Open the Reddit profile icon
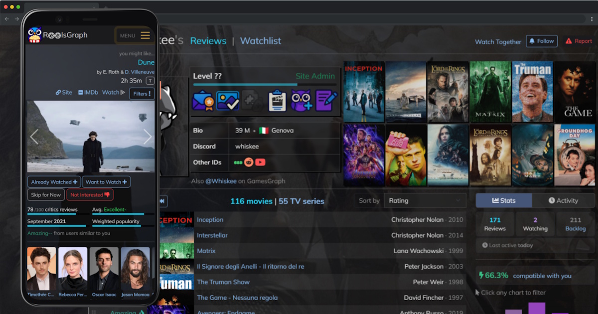 (x=249, y=162)
